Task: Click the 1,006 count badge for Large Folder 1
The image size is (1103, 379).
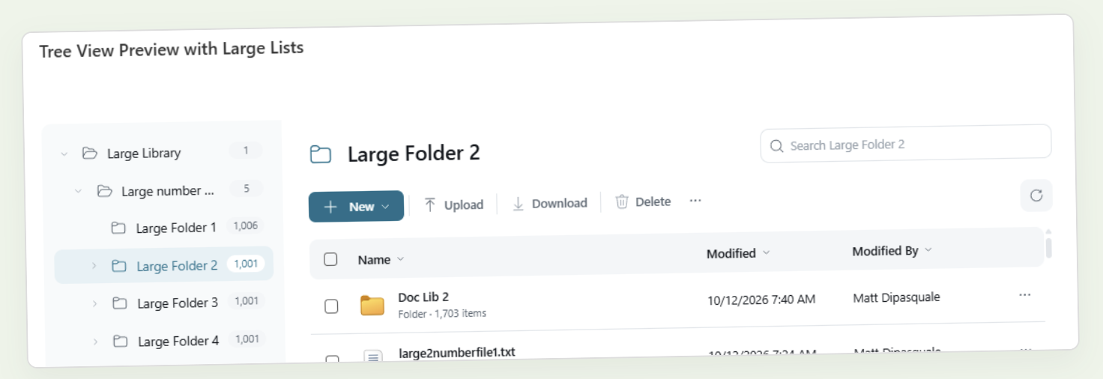Action: pos(245,225)
